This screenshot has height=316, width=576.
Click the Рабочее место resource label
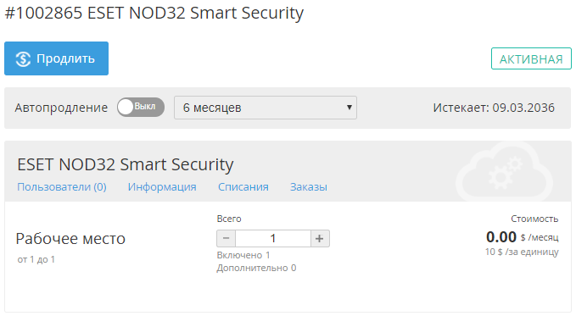point(70,239)
